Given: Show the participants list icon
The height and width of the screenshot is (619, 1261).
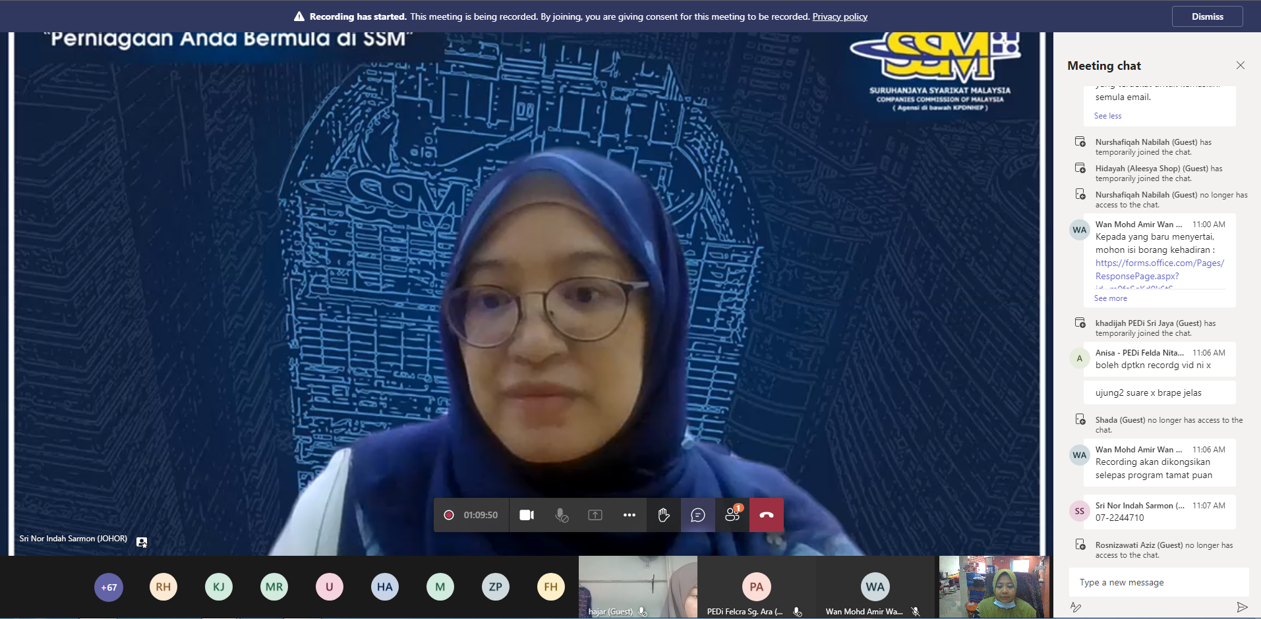Looking at the screenshot, I should click(x=732, y=515).
